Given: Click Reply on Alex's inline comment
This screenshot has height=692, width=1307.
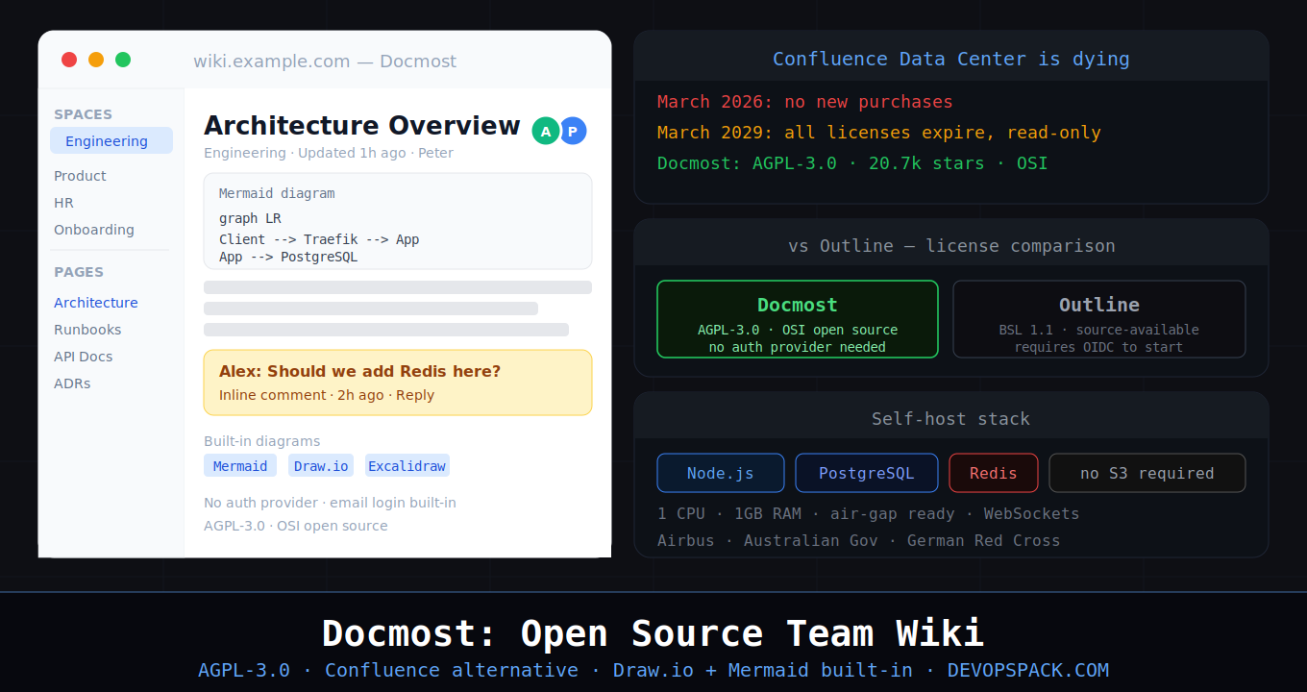Looking at the screenshot, I should click(x=415, y=395).
